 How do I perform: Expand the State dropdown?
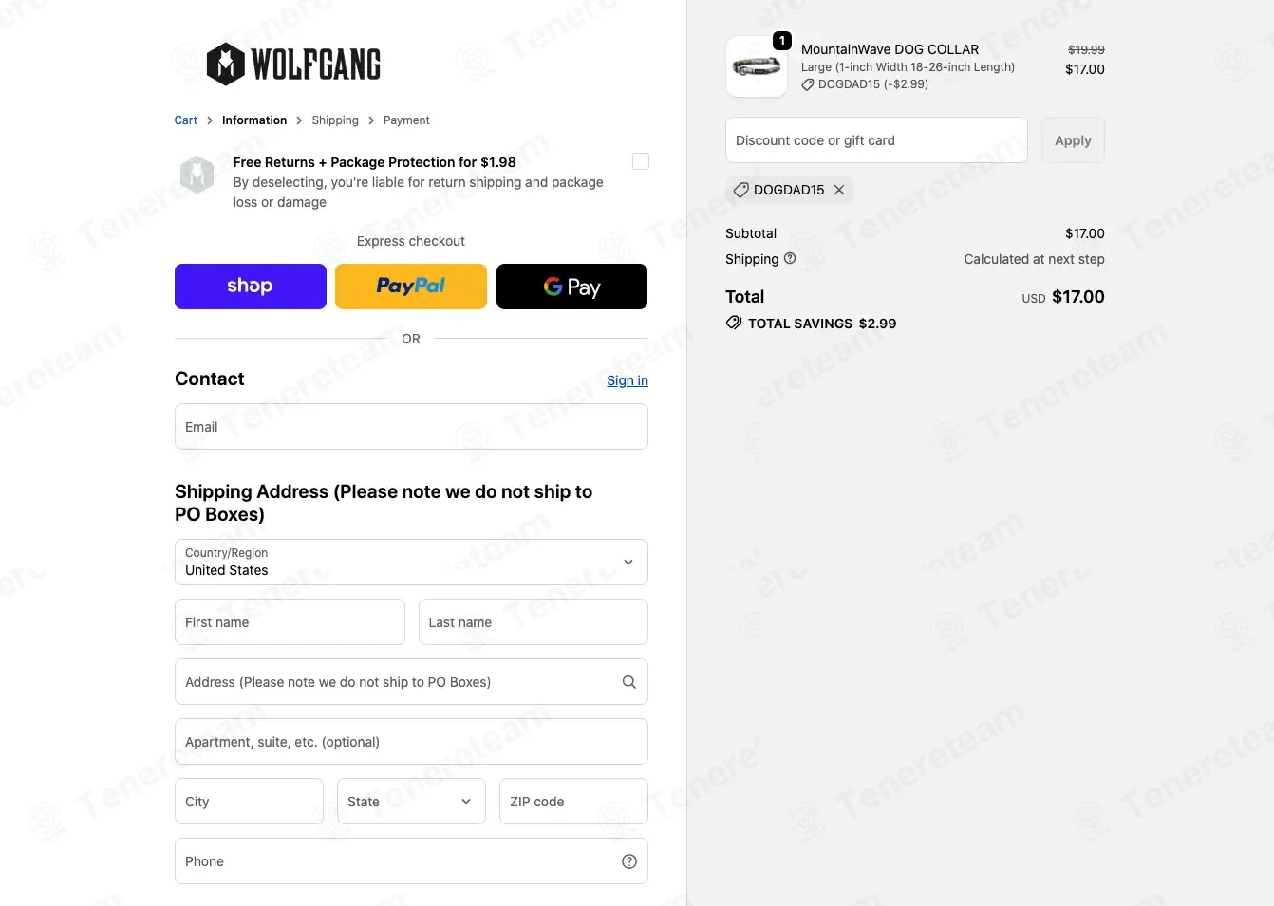pyautogui.click(x=411, y=802)
